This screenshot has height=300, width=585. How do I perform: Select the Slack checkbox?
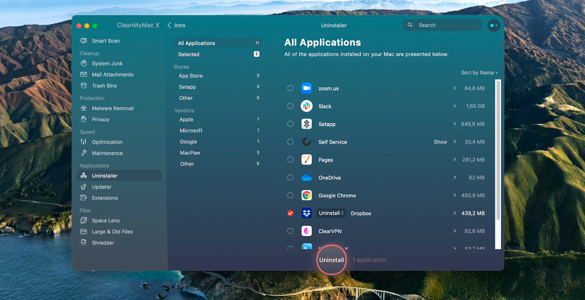tap(290, 106)
